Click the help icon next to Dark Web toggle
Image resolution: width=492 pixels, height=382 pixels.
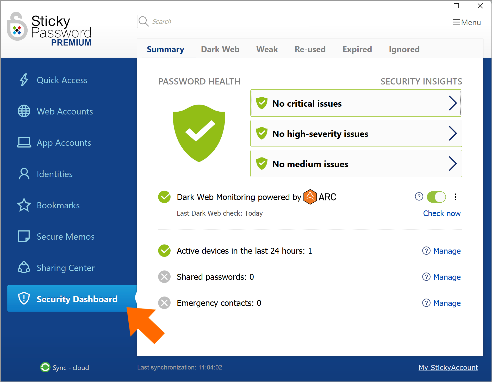click(x=419, y=196)
